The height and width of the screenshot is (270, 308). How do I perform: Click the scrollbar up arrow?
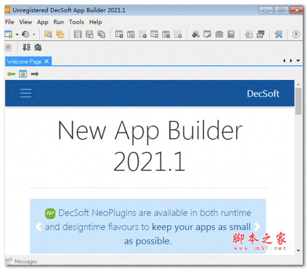298,84
